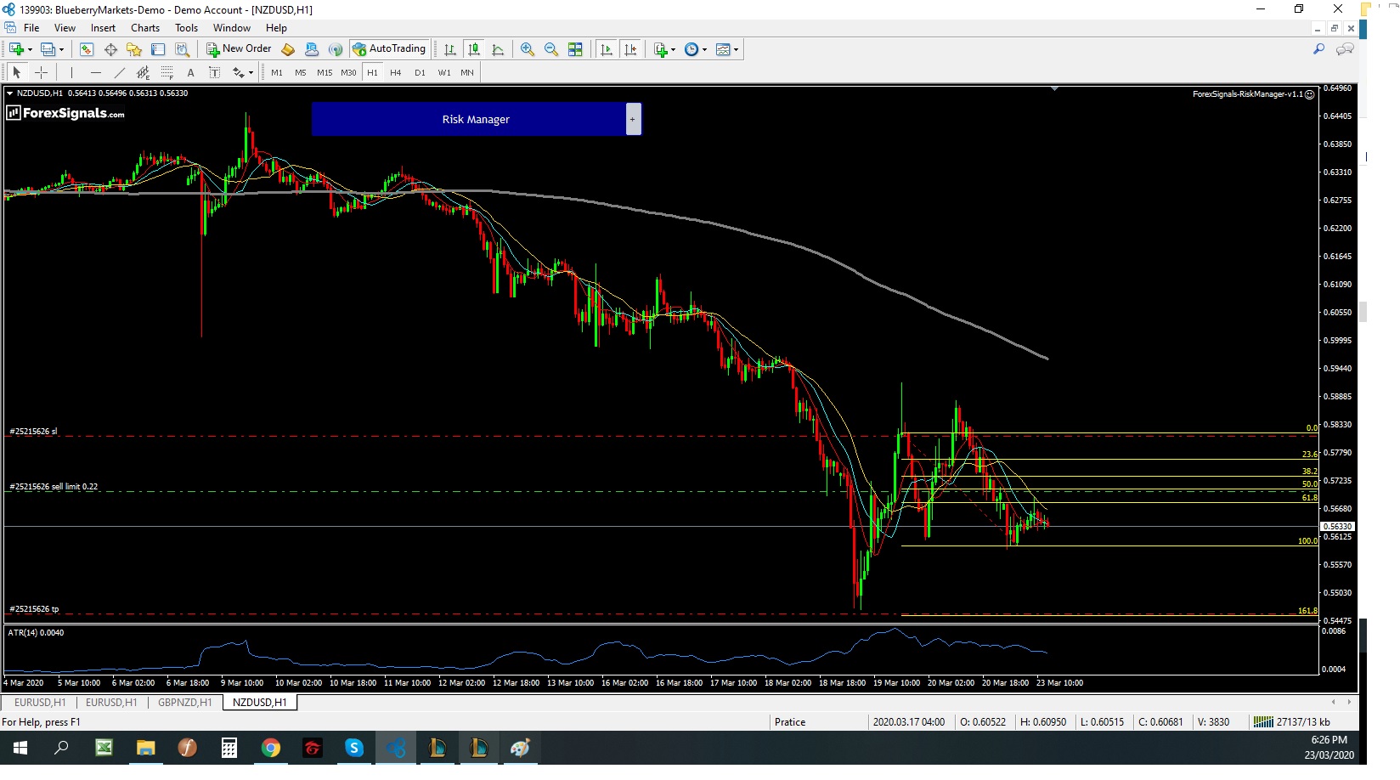Switch to line chart display

pyautogui.click(x=498, y=49)
